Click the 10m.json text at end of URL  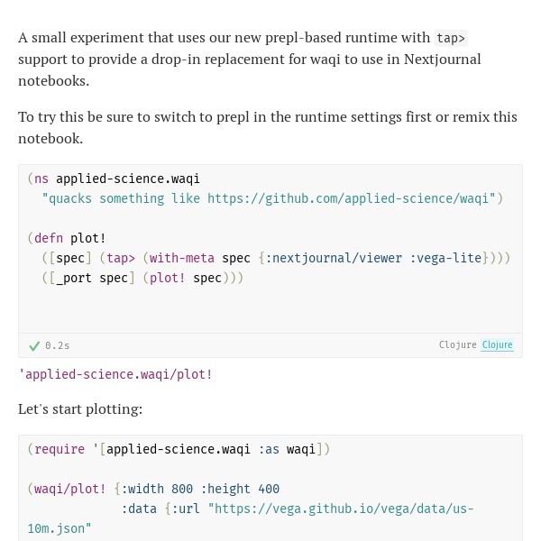(x=60, y=528)
